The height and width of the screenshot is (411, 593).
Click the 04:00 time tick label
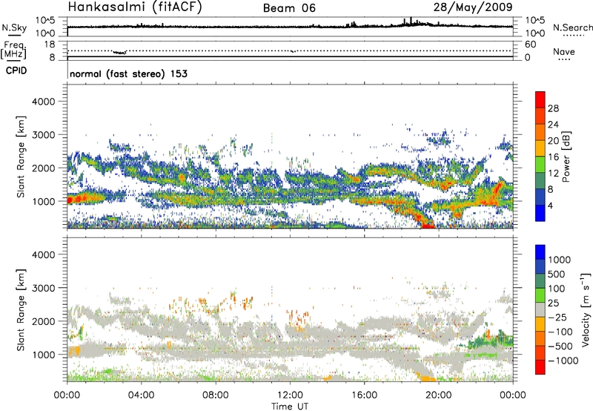141,395
